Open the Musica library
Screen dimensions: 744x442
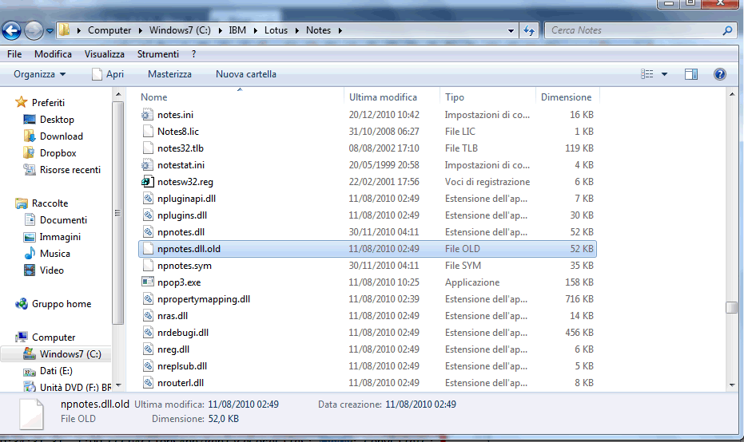(54, 254)
